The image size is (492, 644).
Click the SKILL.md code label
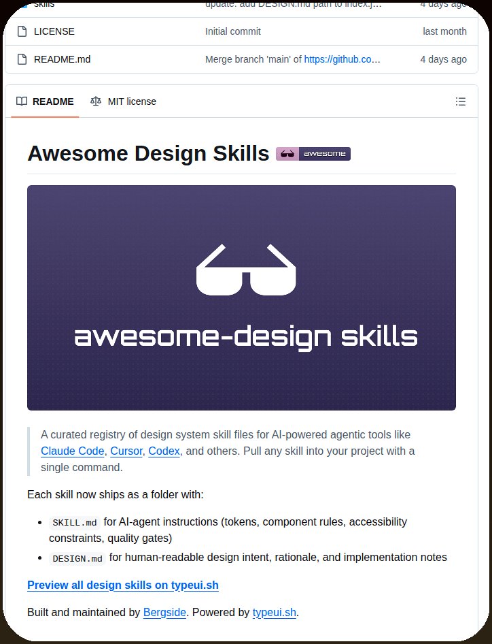[75, 522]
